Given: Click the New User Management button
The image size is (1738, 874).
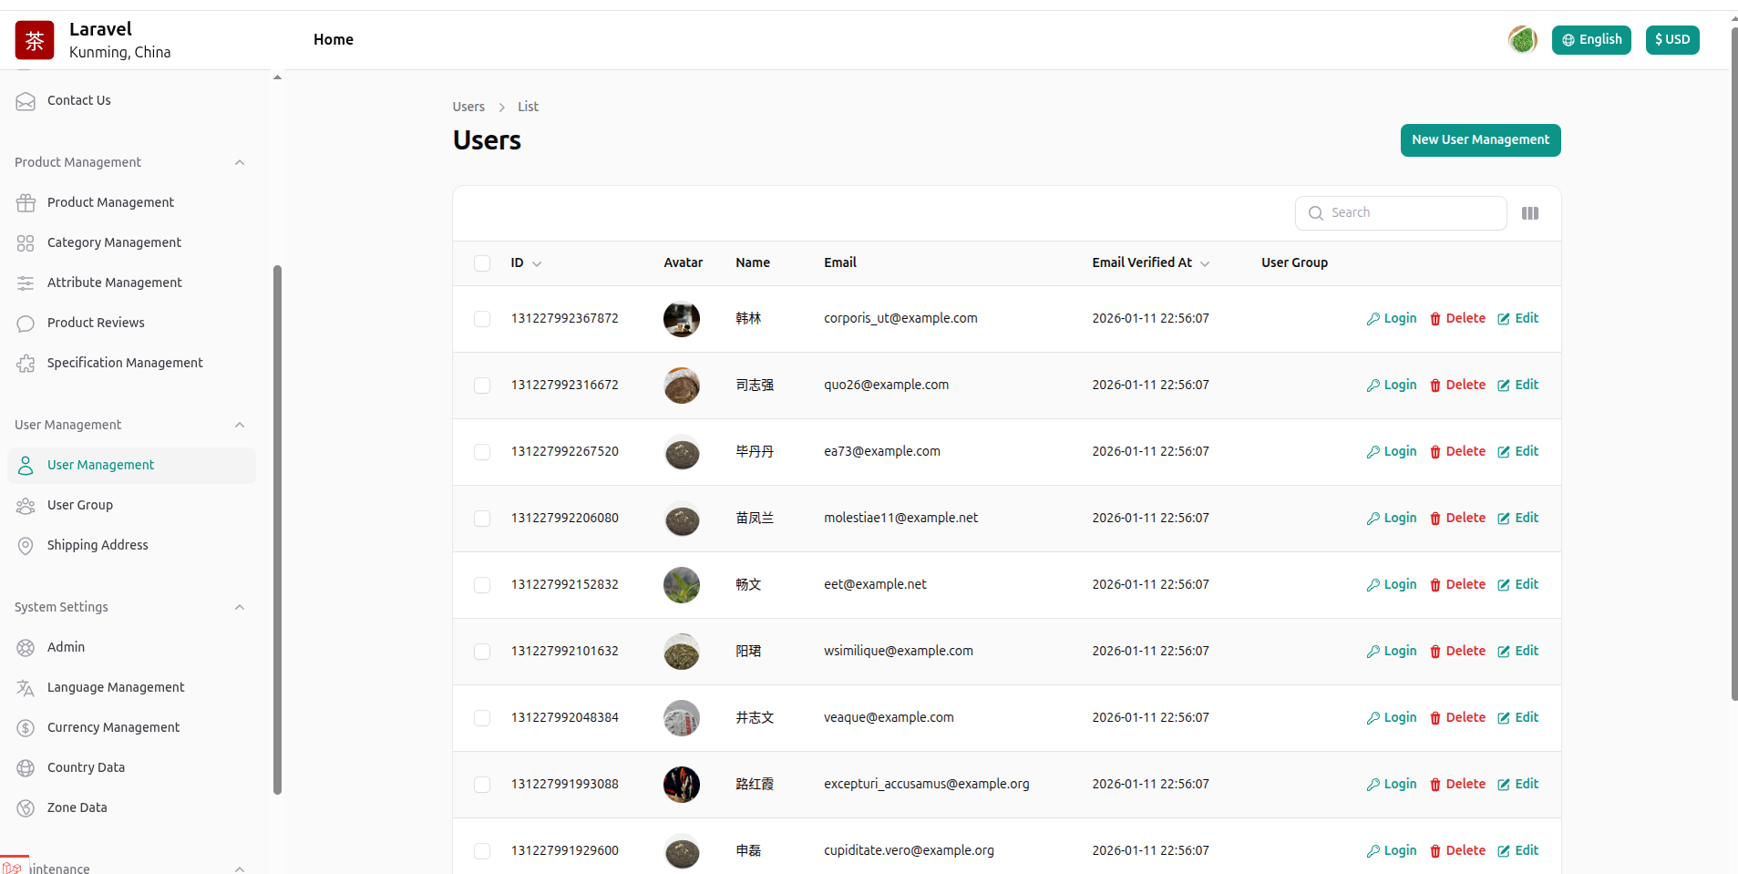Looking at the screenshot, I should click(x=1480, y=140).
